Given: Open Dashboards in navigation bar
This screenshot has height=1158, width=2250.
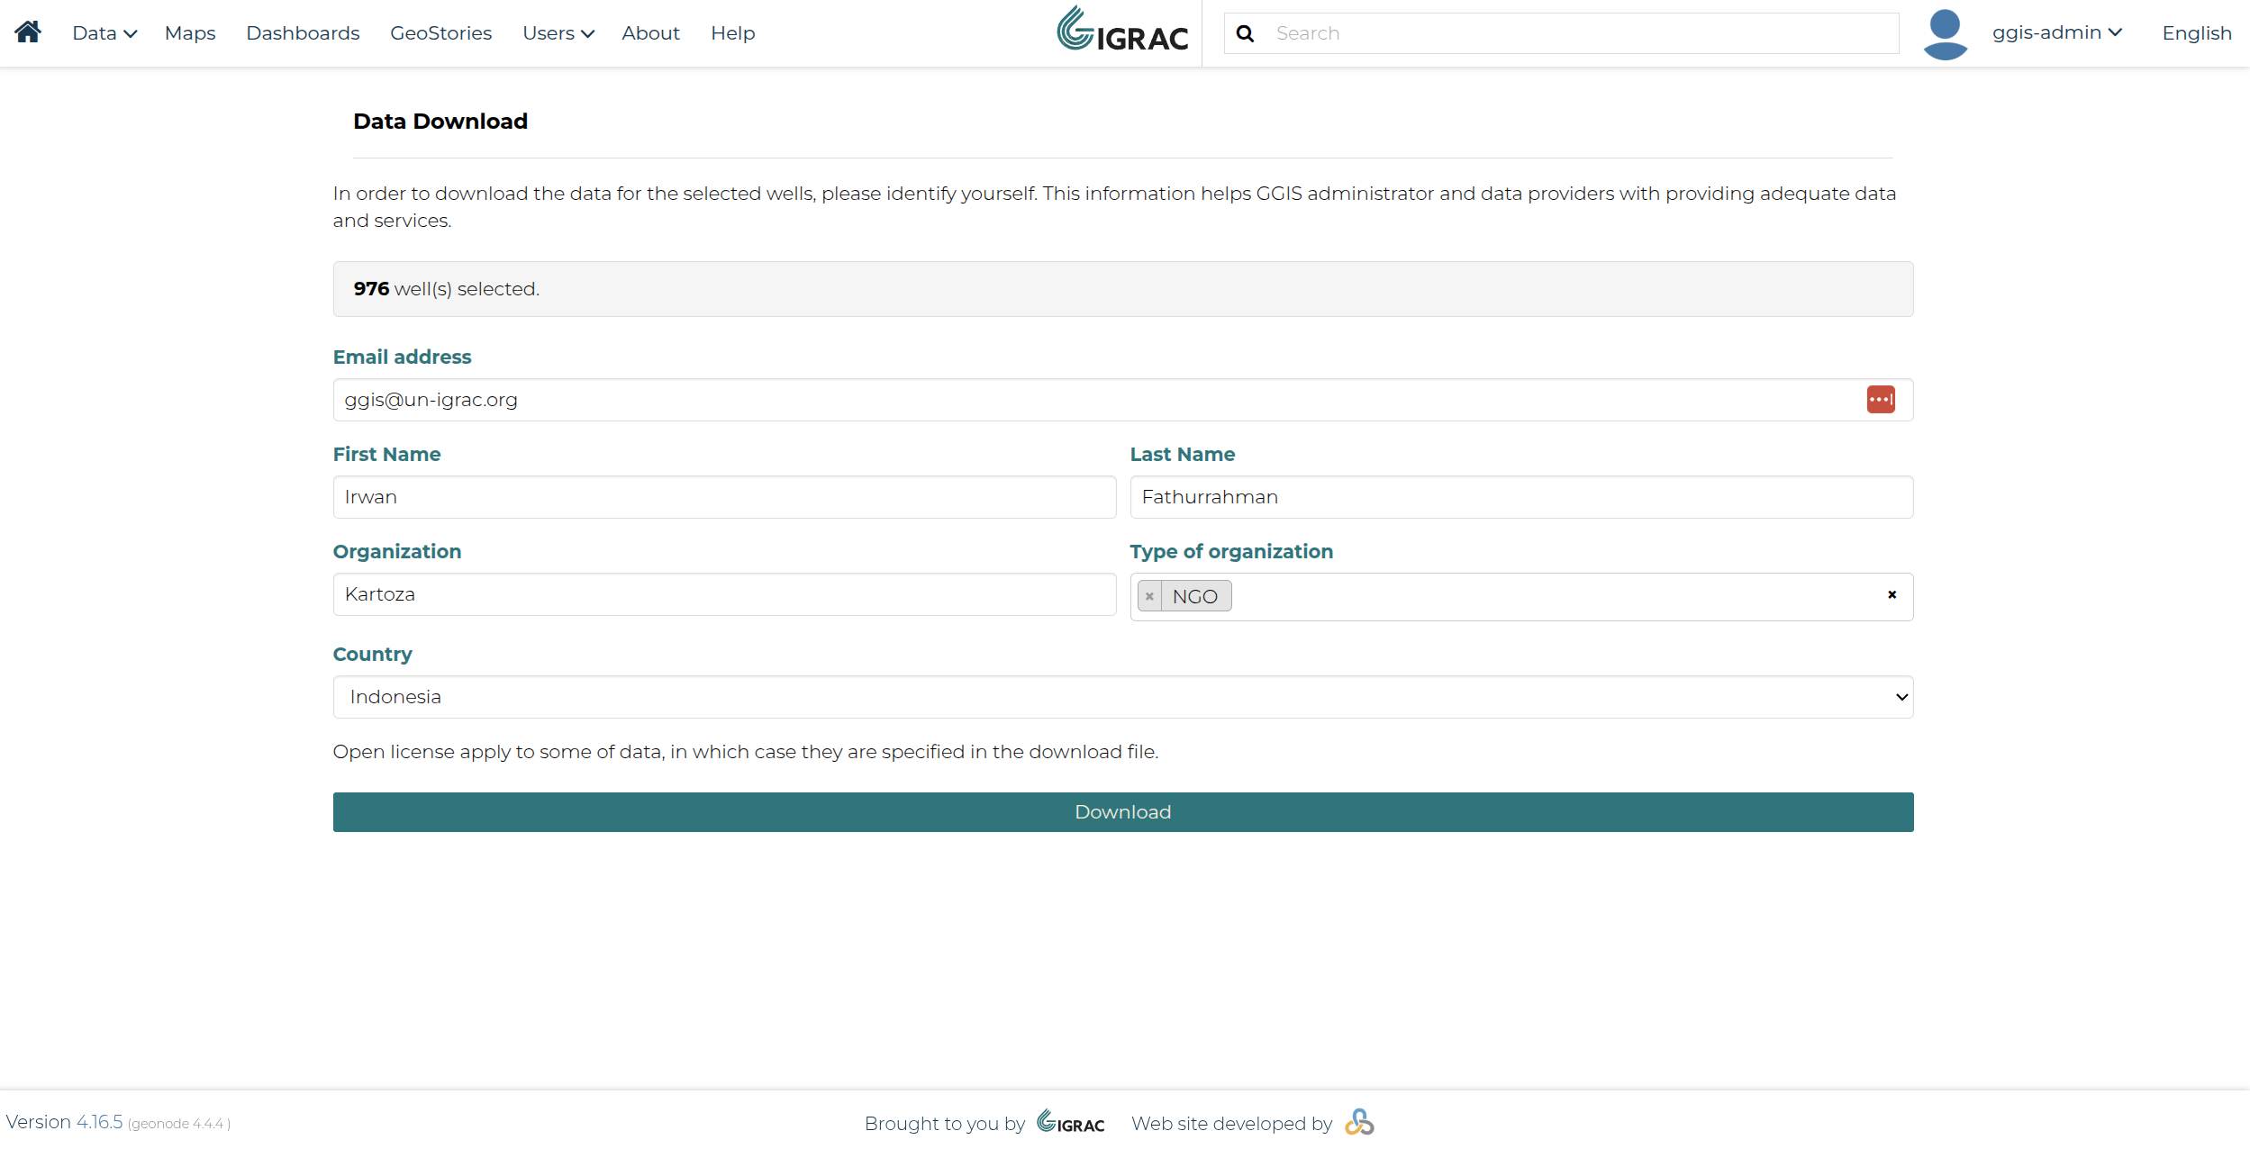Looking at the screenshot, I should pyautogui.click(x=303, y=33).
